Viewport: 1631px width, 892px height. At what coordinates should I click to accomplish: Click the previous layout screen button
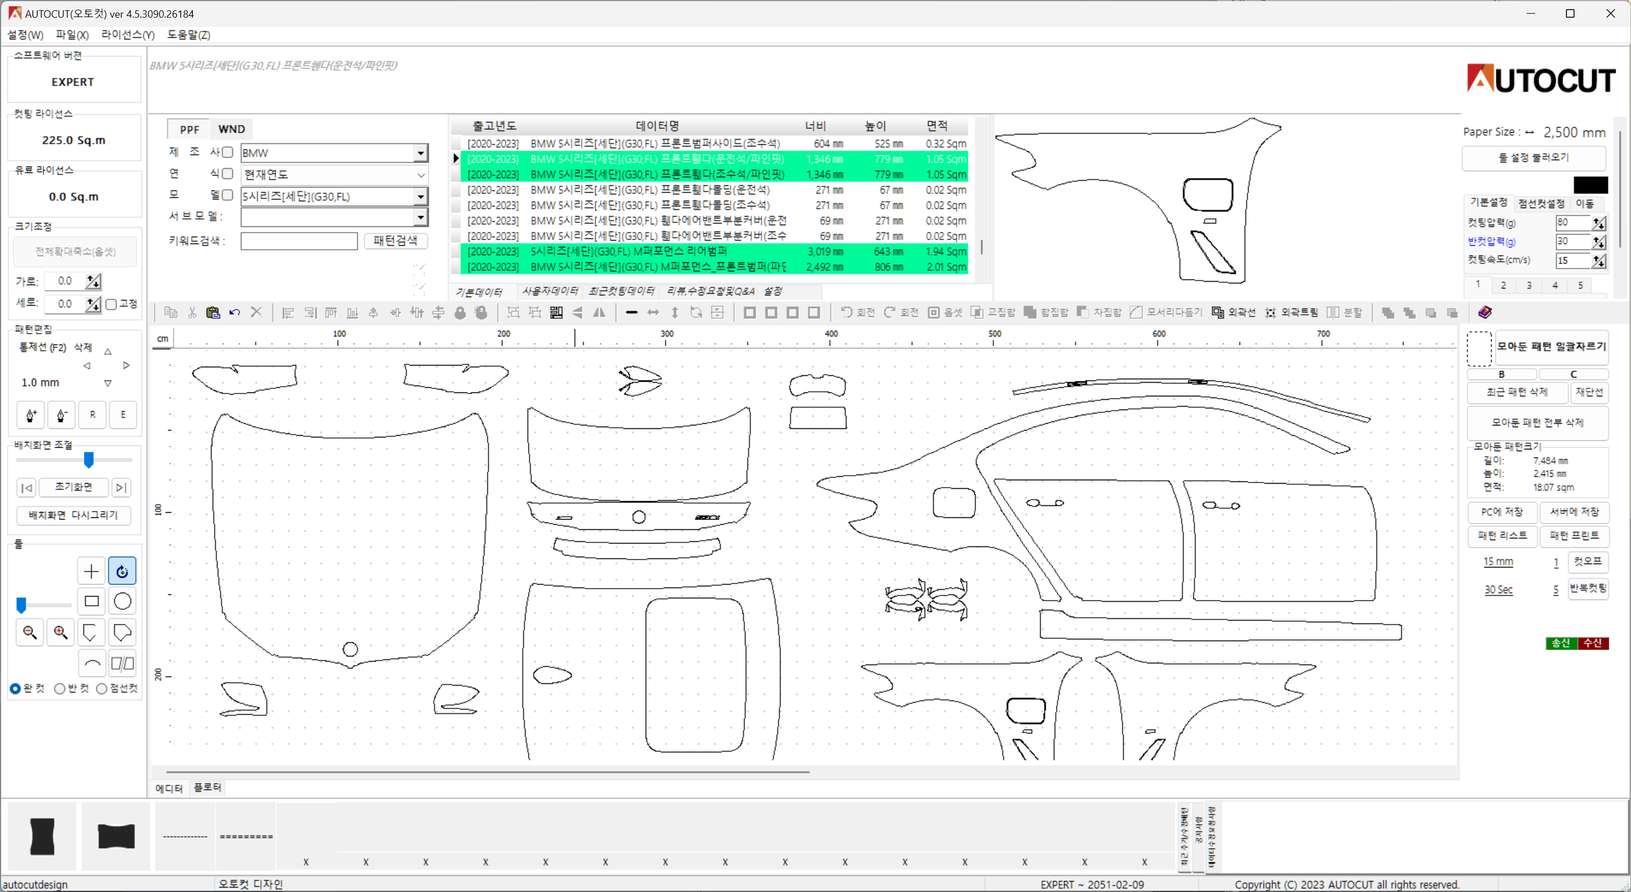[x=27, y=488]
